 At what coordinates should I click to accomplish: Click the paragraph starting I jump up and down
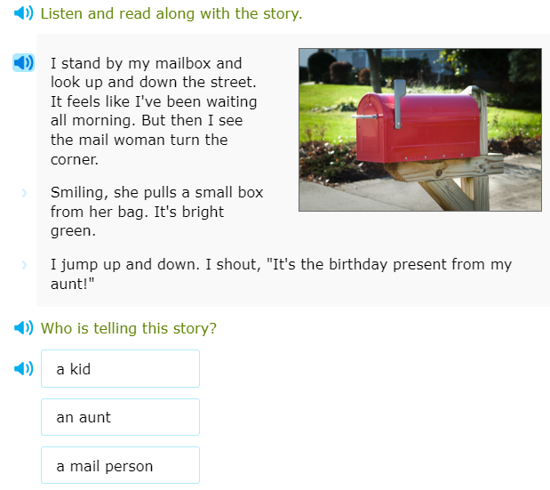click(x=281, y=274)
